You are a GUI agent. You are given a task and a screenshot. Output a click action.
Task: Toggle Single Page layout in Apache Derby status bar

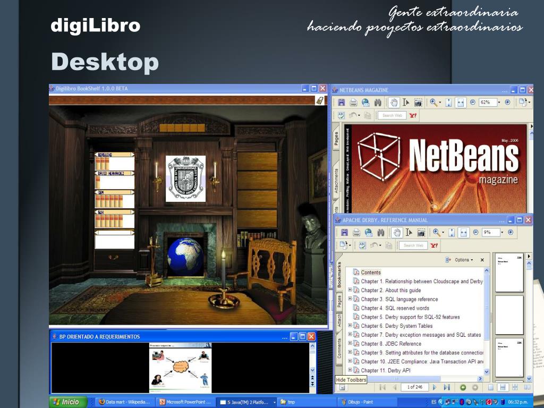coord(491,387)
